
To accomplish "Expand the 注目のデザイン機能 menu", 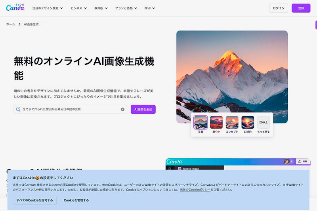I will click(x=48, y=8).
